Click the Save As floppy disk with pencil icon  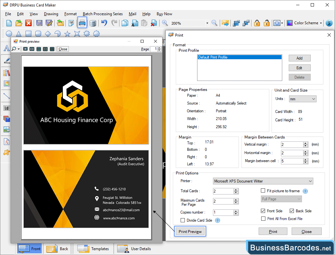pos(49,23)
